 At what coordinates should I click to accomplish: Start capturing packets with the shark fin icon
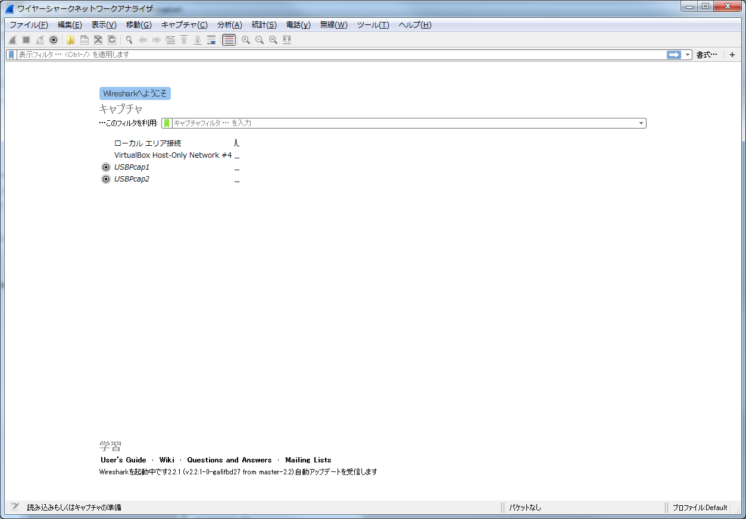point(12,40)
